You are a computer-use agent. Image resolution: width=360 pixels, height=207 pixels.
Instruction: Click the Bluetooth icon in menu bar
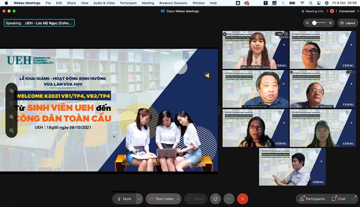[x=283, y=3]
